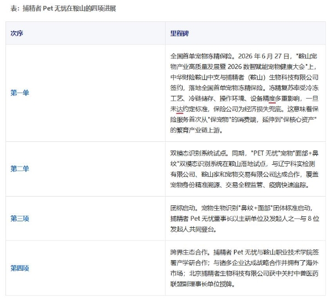Select the "次序" column header
Viewport: 329px width, 299px height.
(17, 33)
